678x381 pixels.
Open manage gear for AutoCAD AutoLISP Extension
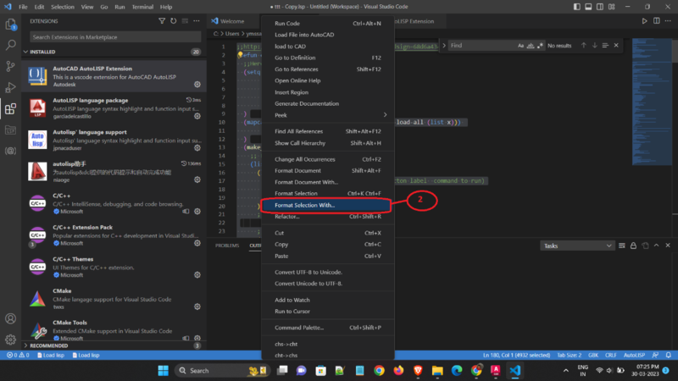tap(197, 85)
